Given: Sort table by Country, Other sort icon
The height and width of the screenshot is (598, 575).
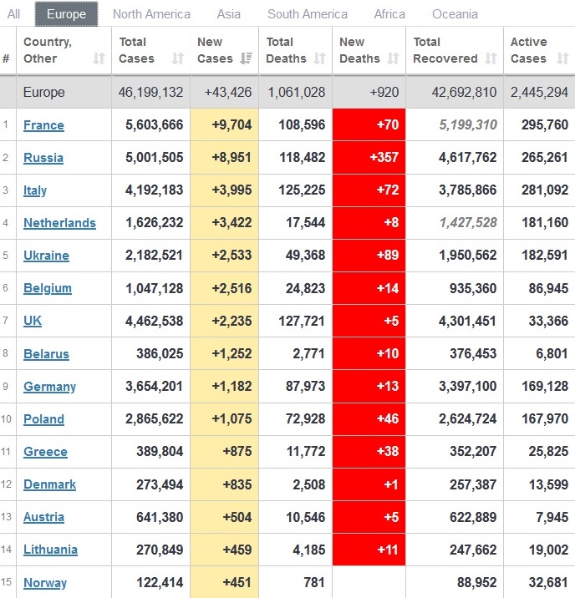Looking at the screenshot, I should coord(99,58).
